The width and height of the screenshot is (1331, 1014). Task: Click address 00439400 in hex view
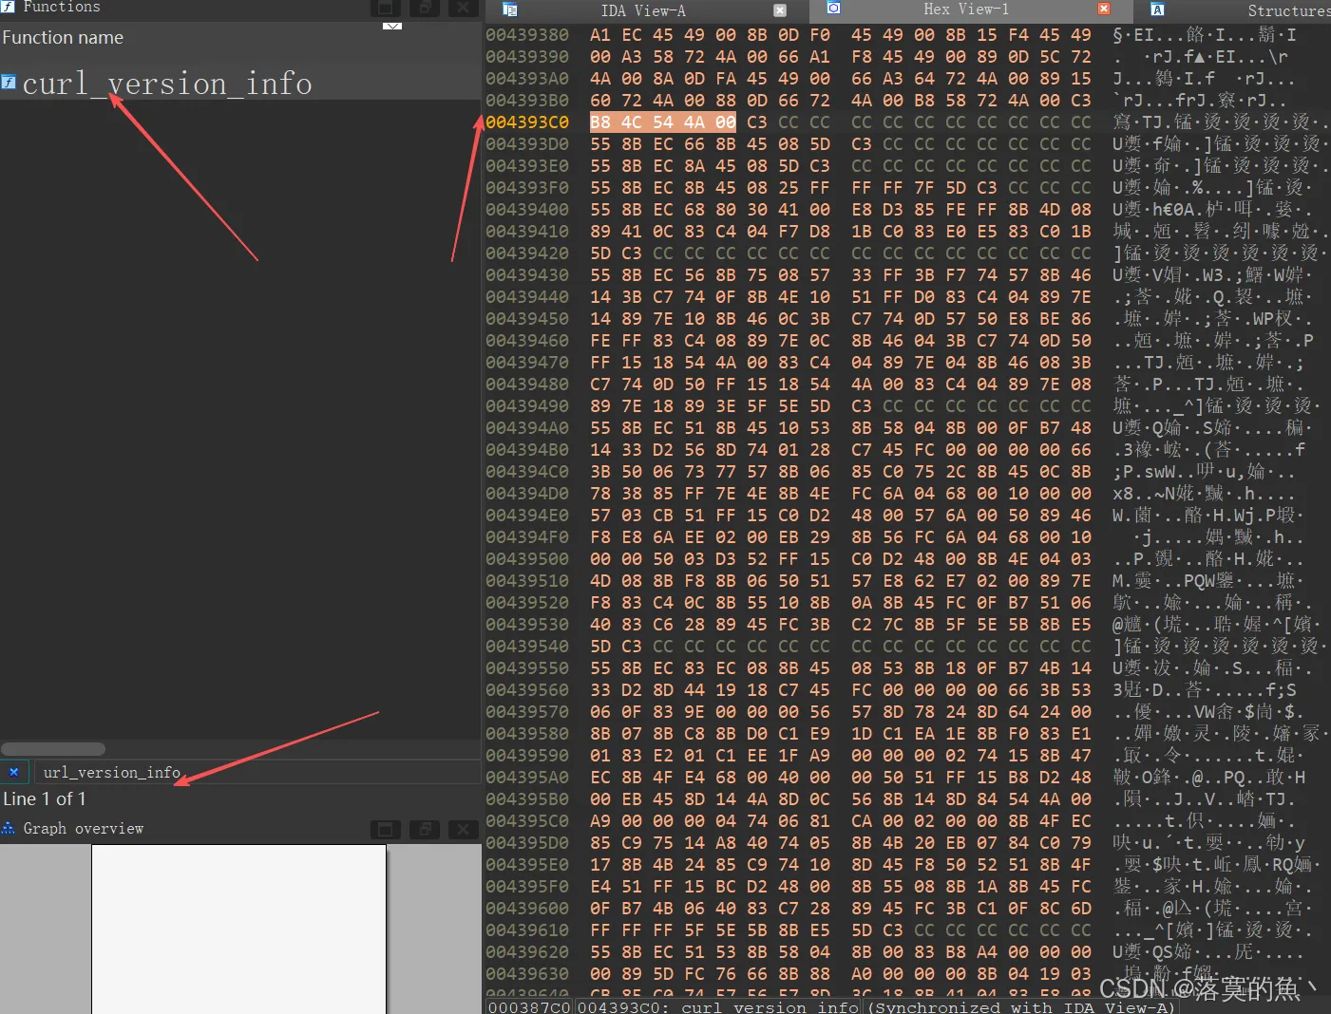tap(527, 210)
